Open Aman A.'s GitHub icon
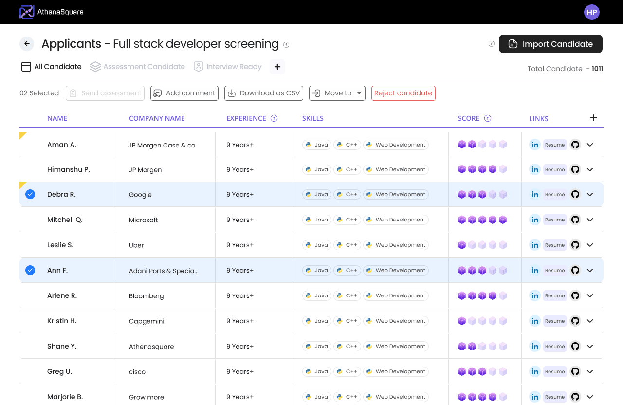 [x=575, y=145]
